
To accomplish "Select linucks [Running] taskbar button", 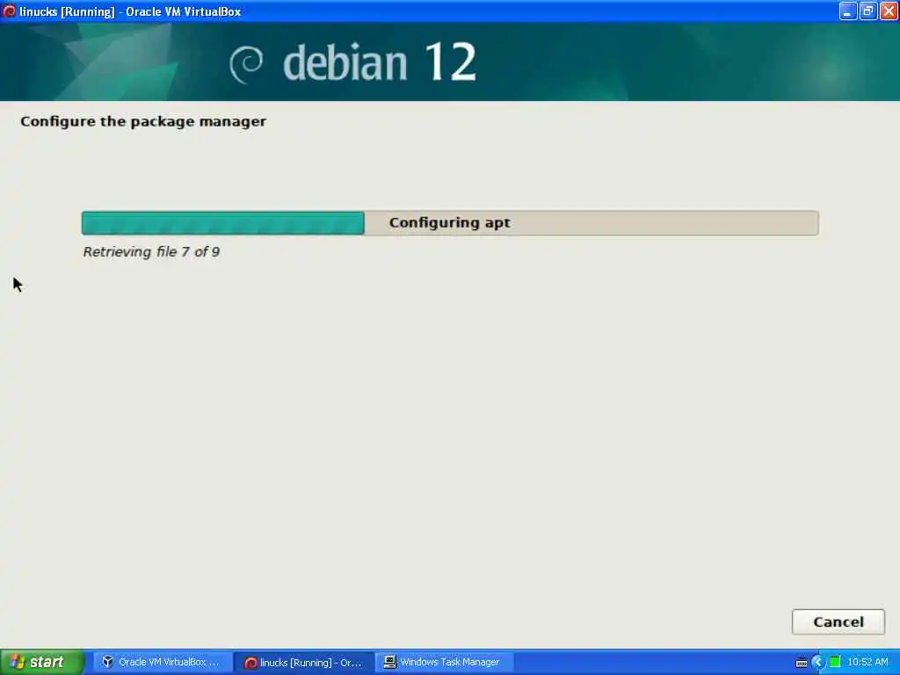I will click(x=303, y=662).
